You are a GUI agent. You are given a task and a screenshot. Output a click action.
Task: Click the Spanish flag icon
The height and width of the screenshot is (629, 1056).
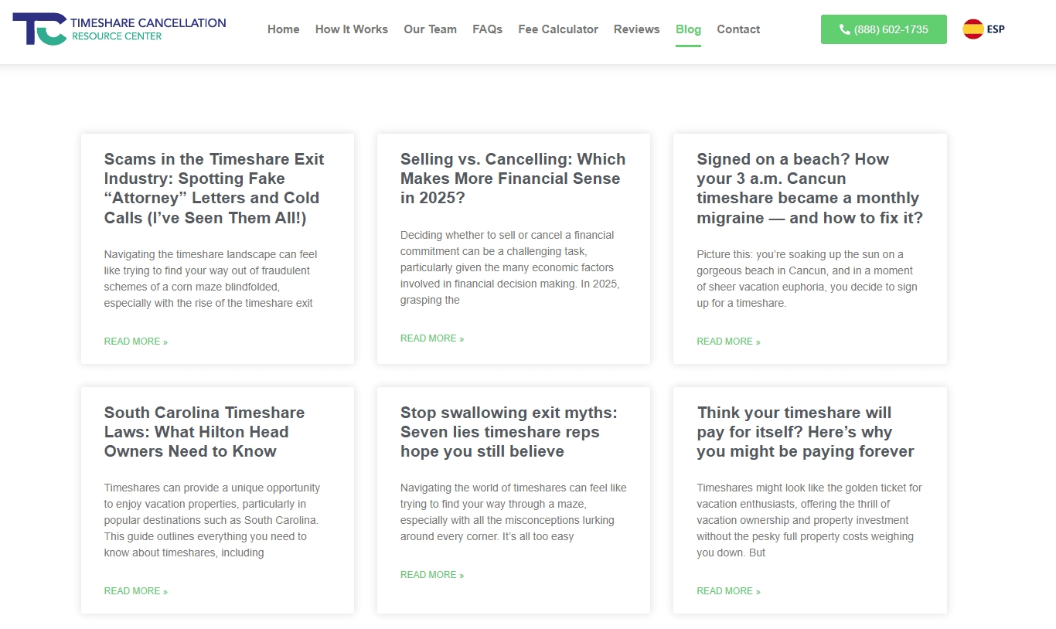(x=973, y=29)
